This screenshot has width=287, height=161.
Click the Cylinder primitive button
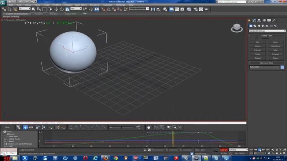tap(257, 50)
